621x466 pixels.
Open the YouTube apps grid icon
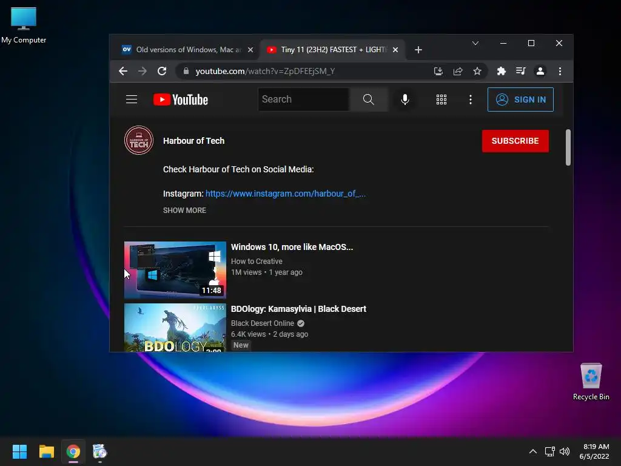point(441,100)
